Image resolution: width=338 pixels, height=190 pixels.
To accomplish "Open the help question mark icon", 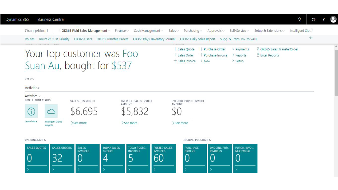I will tap(323, 19).
